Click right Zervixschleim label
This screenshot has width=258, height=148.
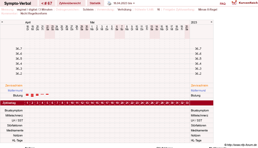199,85
